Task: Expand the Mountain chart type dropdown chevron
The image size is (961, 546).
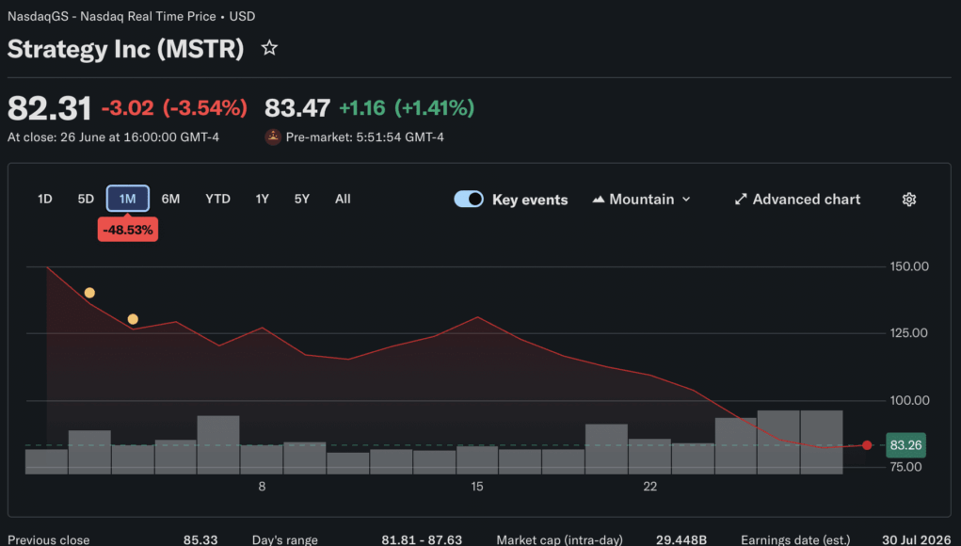Action: point(686,200)
